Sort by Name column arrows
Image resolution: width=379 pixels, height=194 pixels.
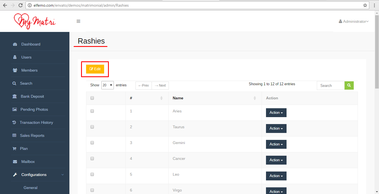pyautogui.click(x=255, y=98)
